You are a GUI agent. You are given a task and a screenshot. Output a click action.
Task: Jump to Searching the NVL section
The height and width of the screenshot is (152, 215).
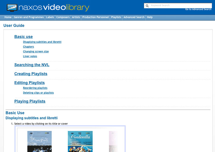[32, 65]
